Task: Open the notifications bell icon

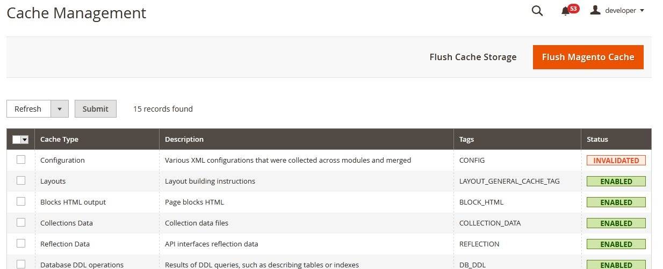Action: [x=565, y=11]
